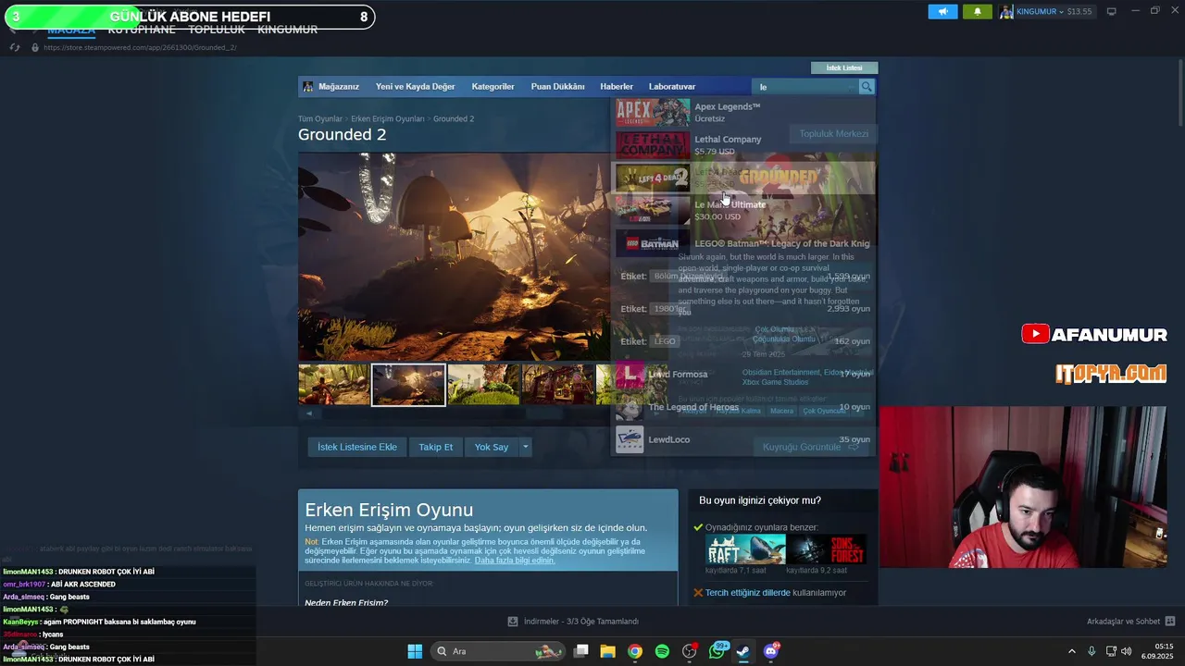Image resolution: width=1185 pixels, height=666 pixels.
Task: Select The Legend of Heroes result
Action: [742, 407]
